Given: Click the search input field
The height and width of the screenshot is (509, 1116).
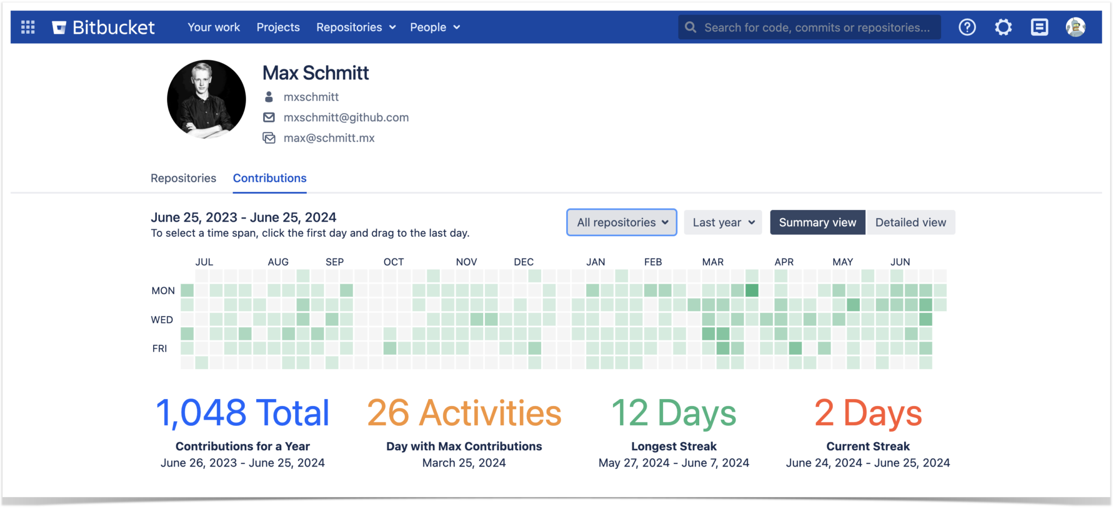Looking at the screenshot, I should click(806, 27).
